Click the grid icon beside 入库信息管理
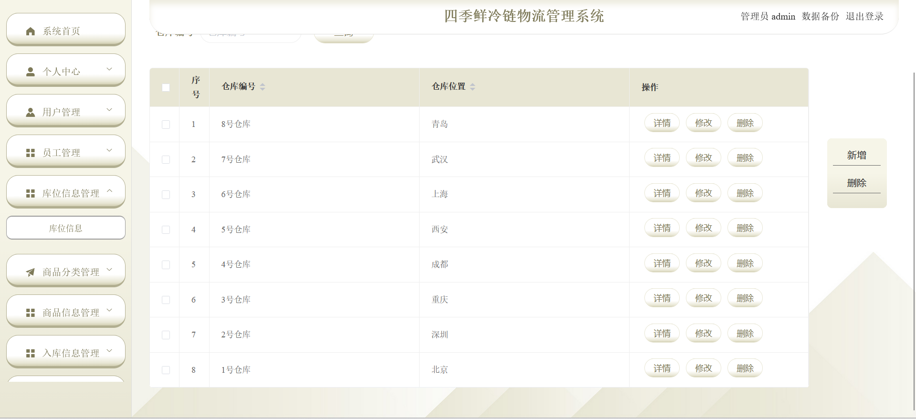 pyautogui.click(x=31, y=354)
